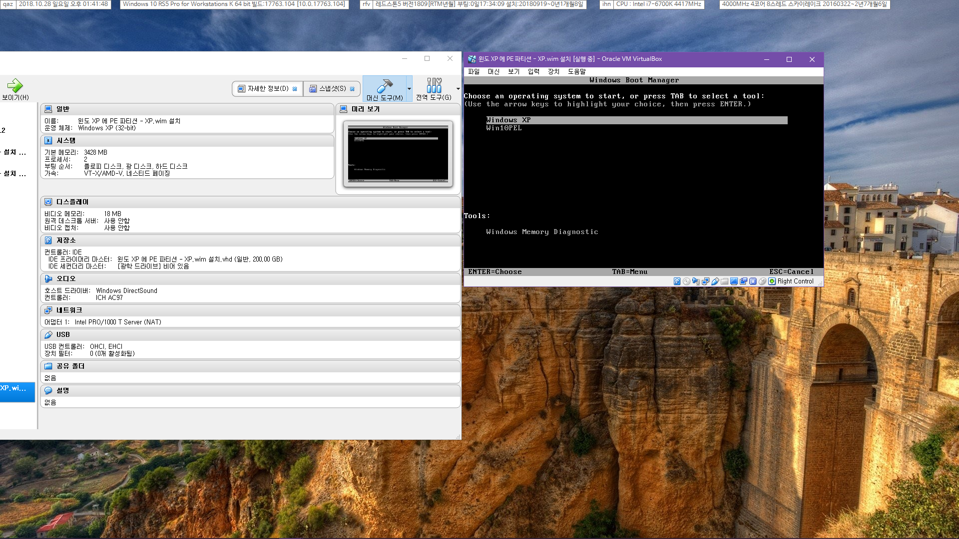Screen dimensions: 959x539
Task: Open the Network (네트워크) section header link
Action: click(x=69, y=310)
